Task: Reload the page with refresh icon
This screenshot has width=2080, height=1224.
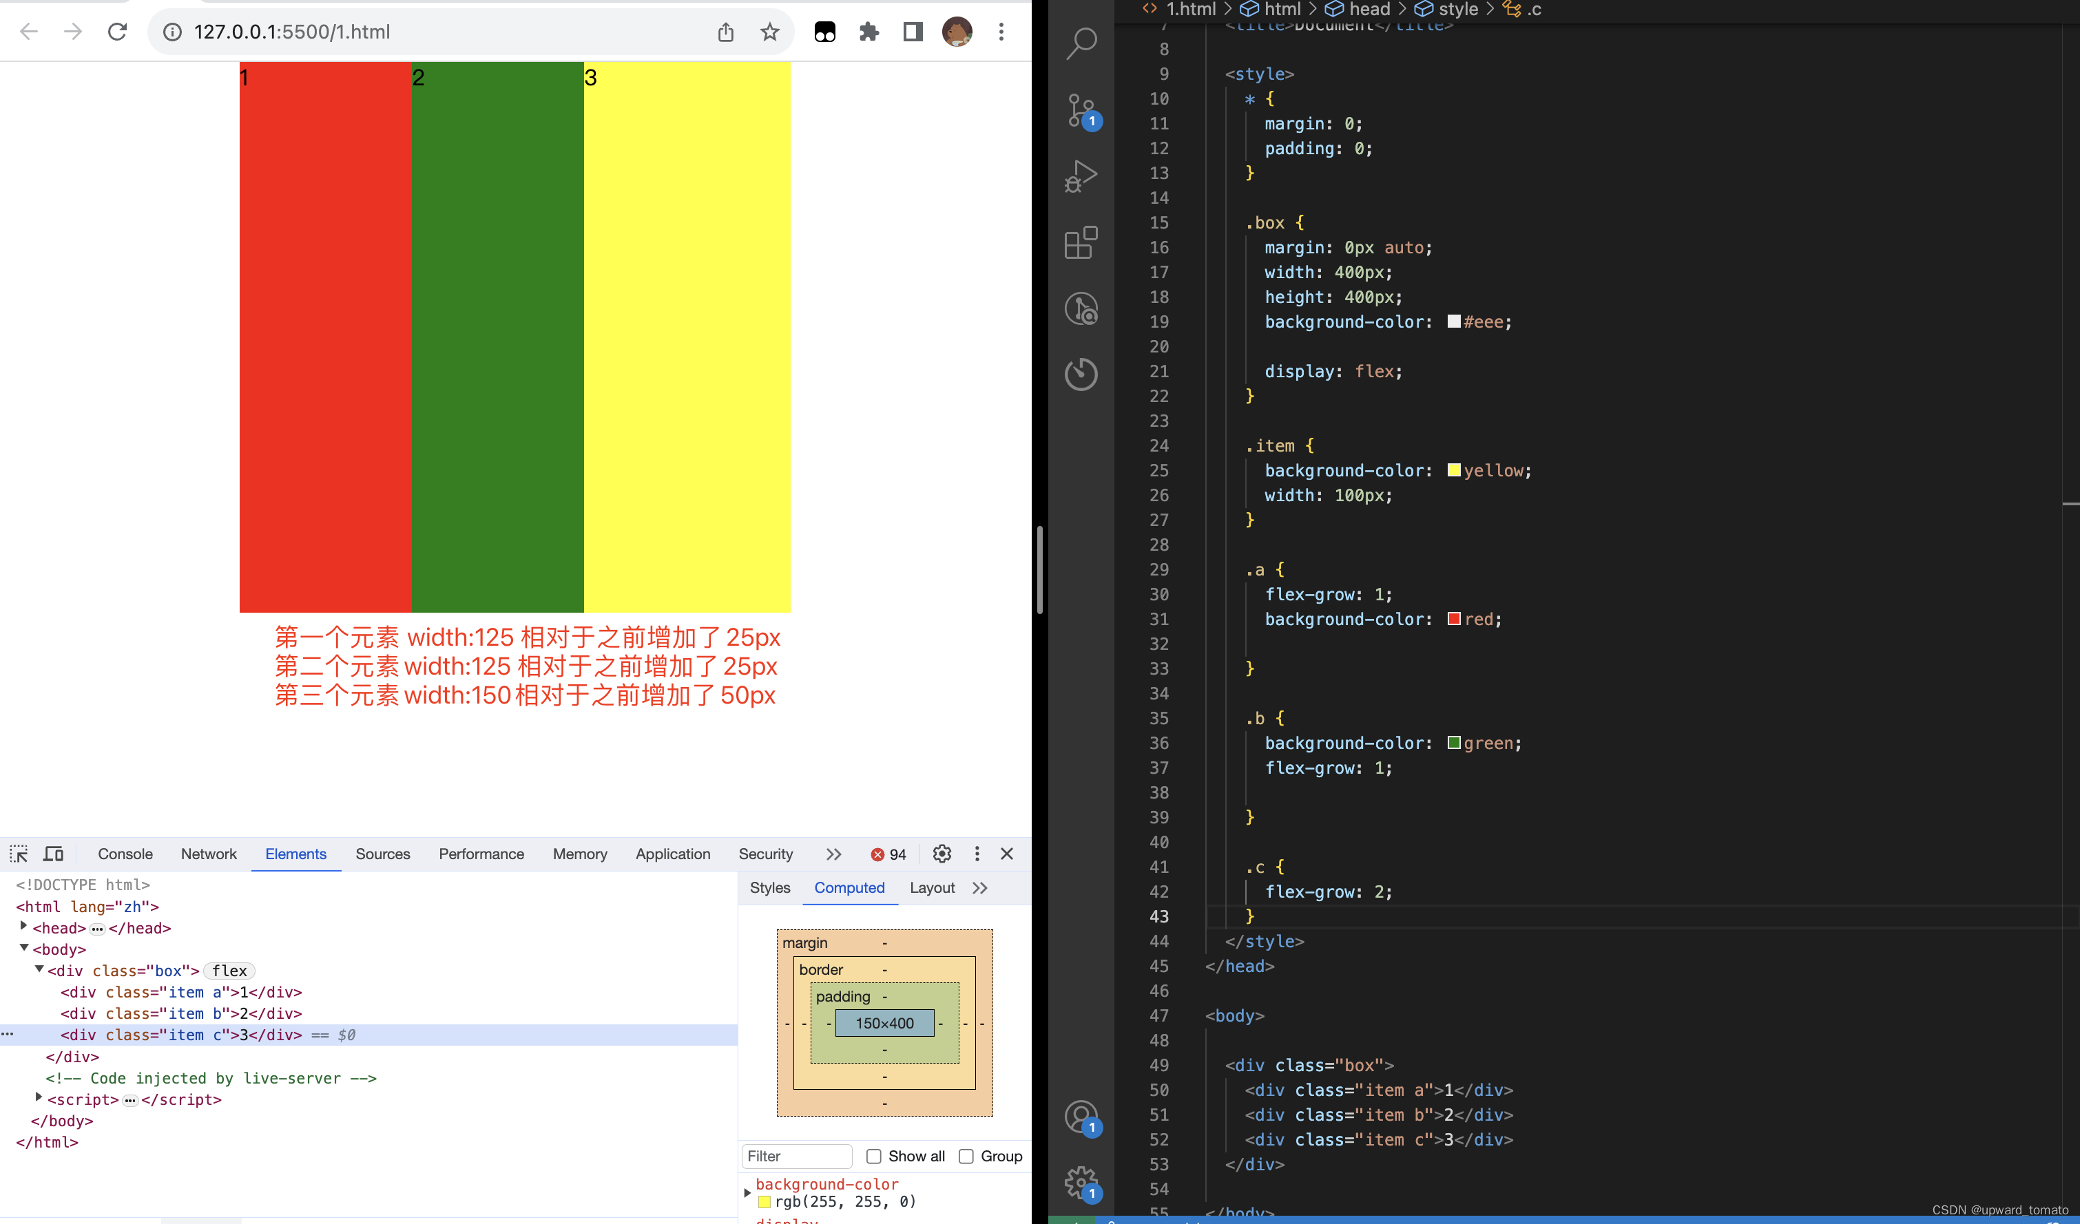Action: (117, 32)
